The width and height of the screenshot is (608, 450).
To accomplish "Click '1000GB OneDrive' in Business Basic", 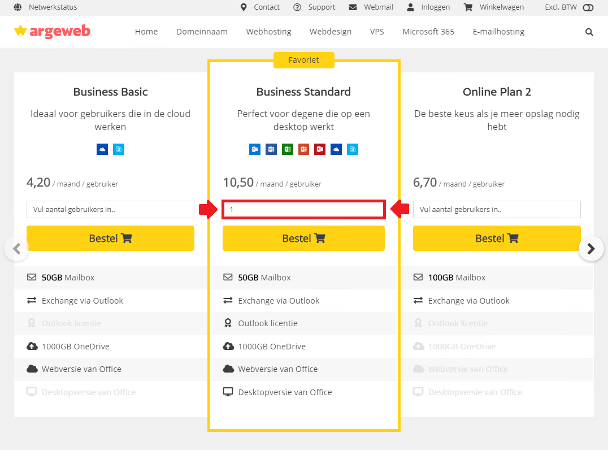I will (76, 347).
